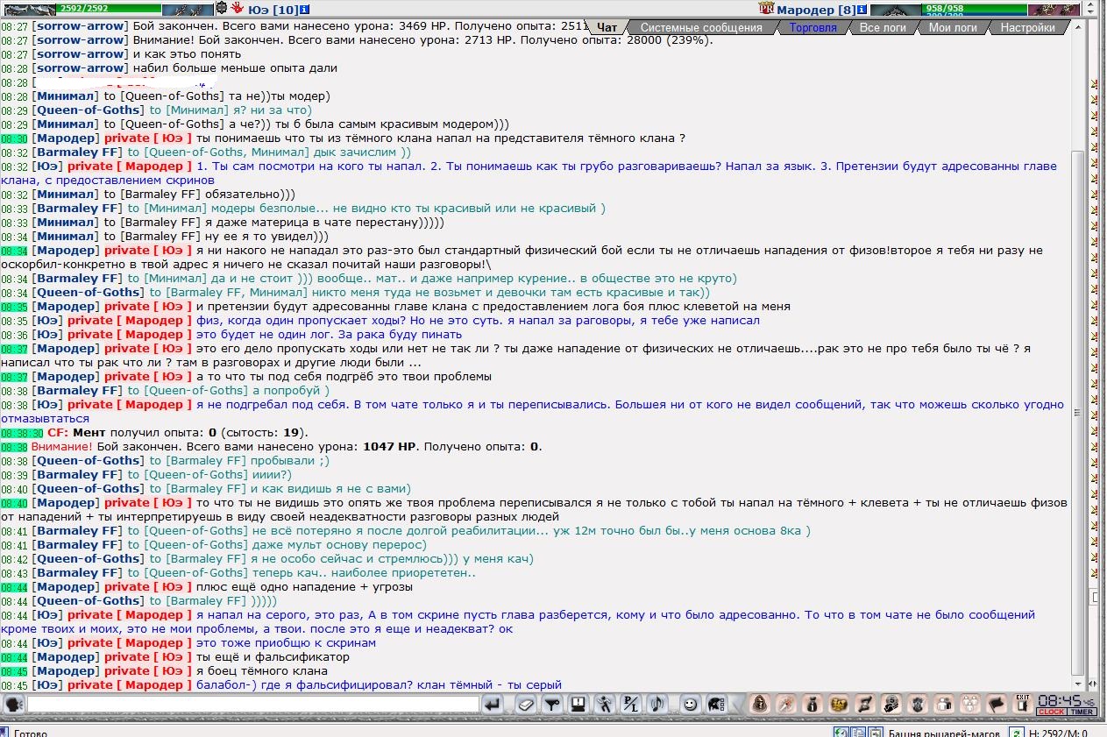1107x737 pixels.
Task: Click 'Готово' status bar text
Action: (x=31, y=733)
